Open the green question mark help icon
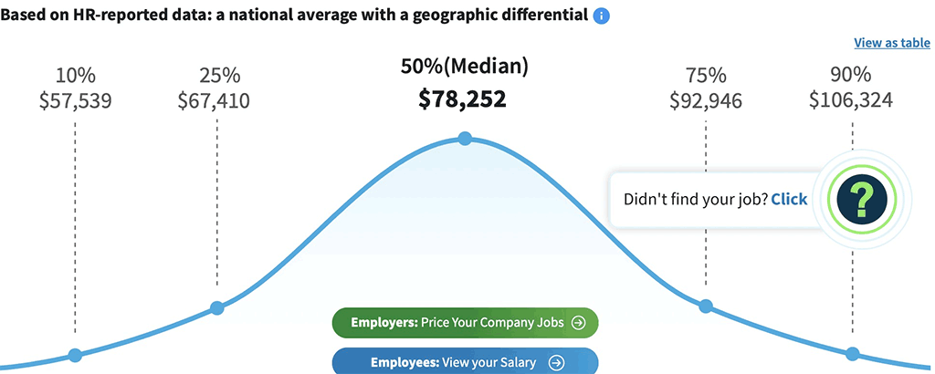The height and width of the screenshot is (374, 935). 861,197
